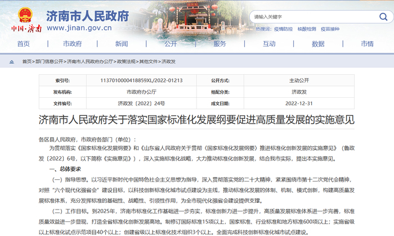Open the 首页 navigation menu item
The height and width of the screenshot is (236, 394).
(24, 44)
